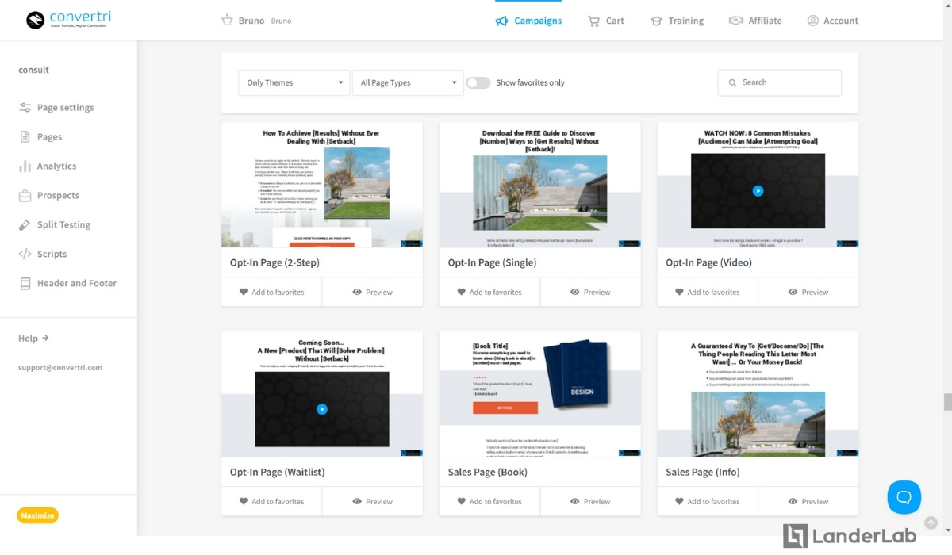952x555 pixels.
Task: Expand the All Page Types dropdown
Action: click(x=408, y=83)
